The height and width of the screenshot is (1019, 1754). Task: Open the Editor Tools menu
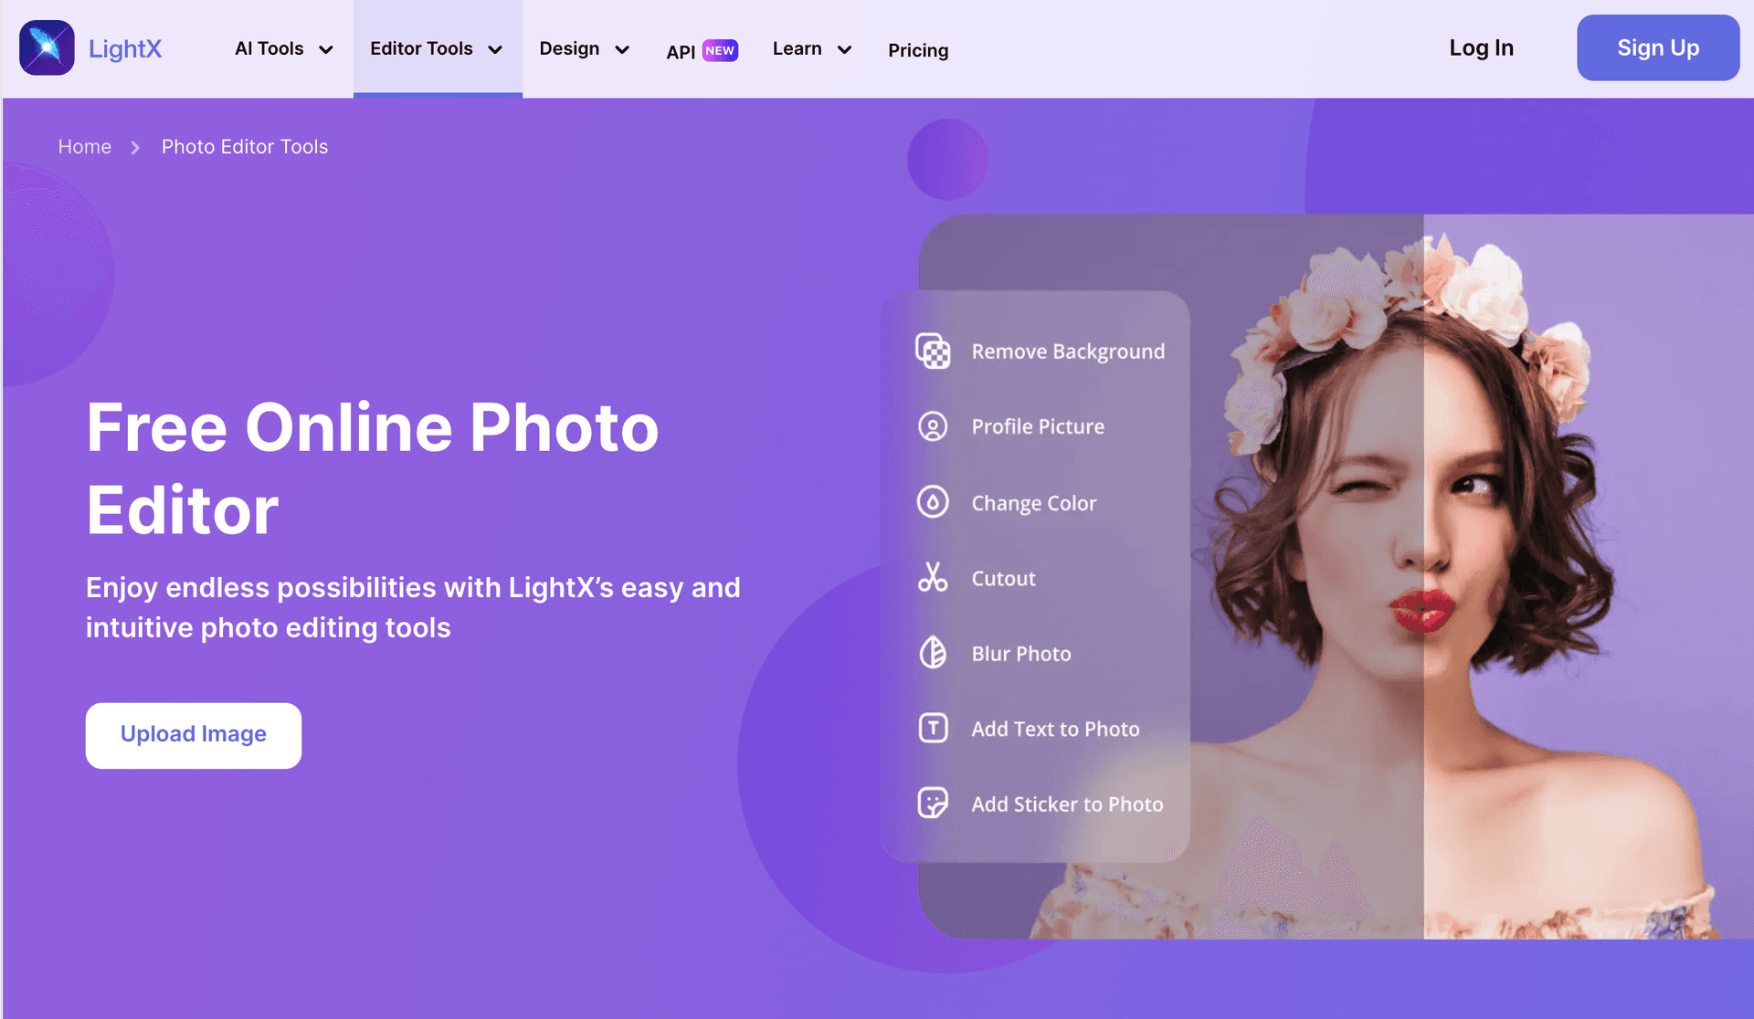point(437,49)
